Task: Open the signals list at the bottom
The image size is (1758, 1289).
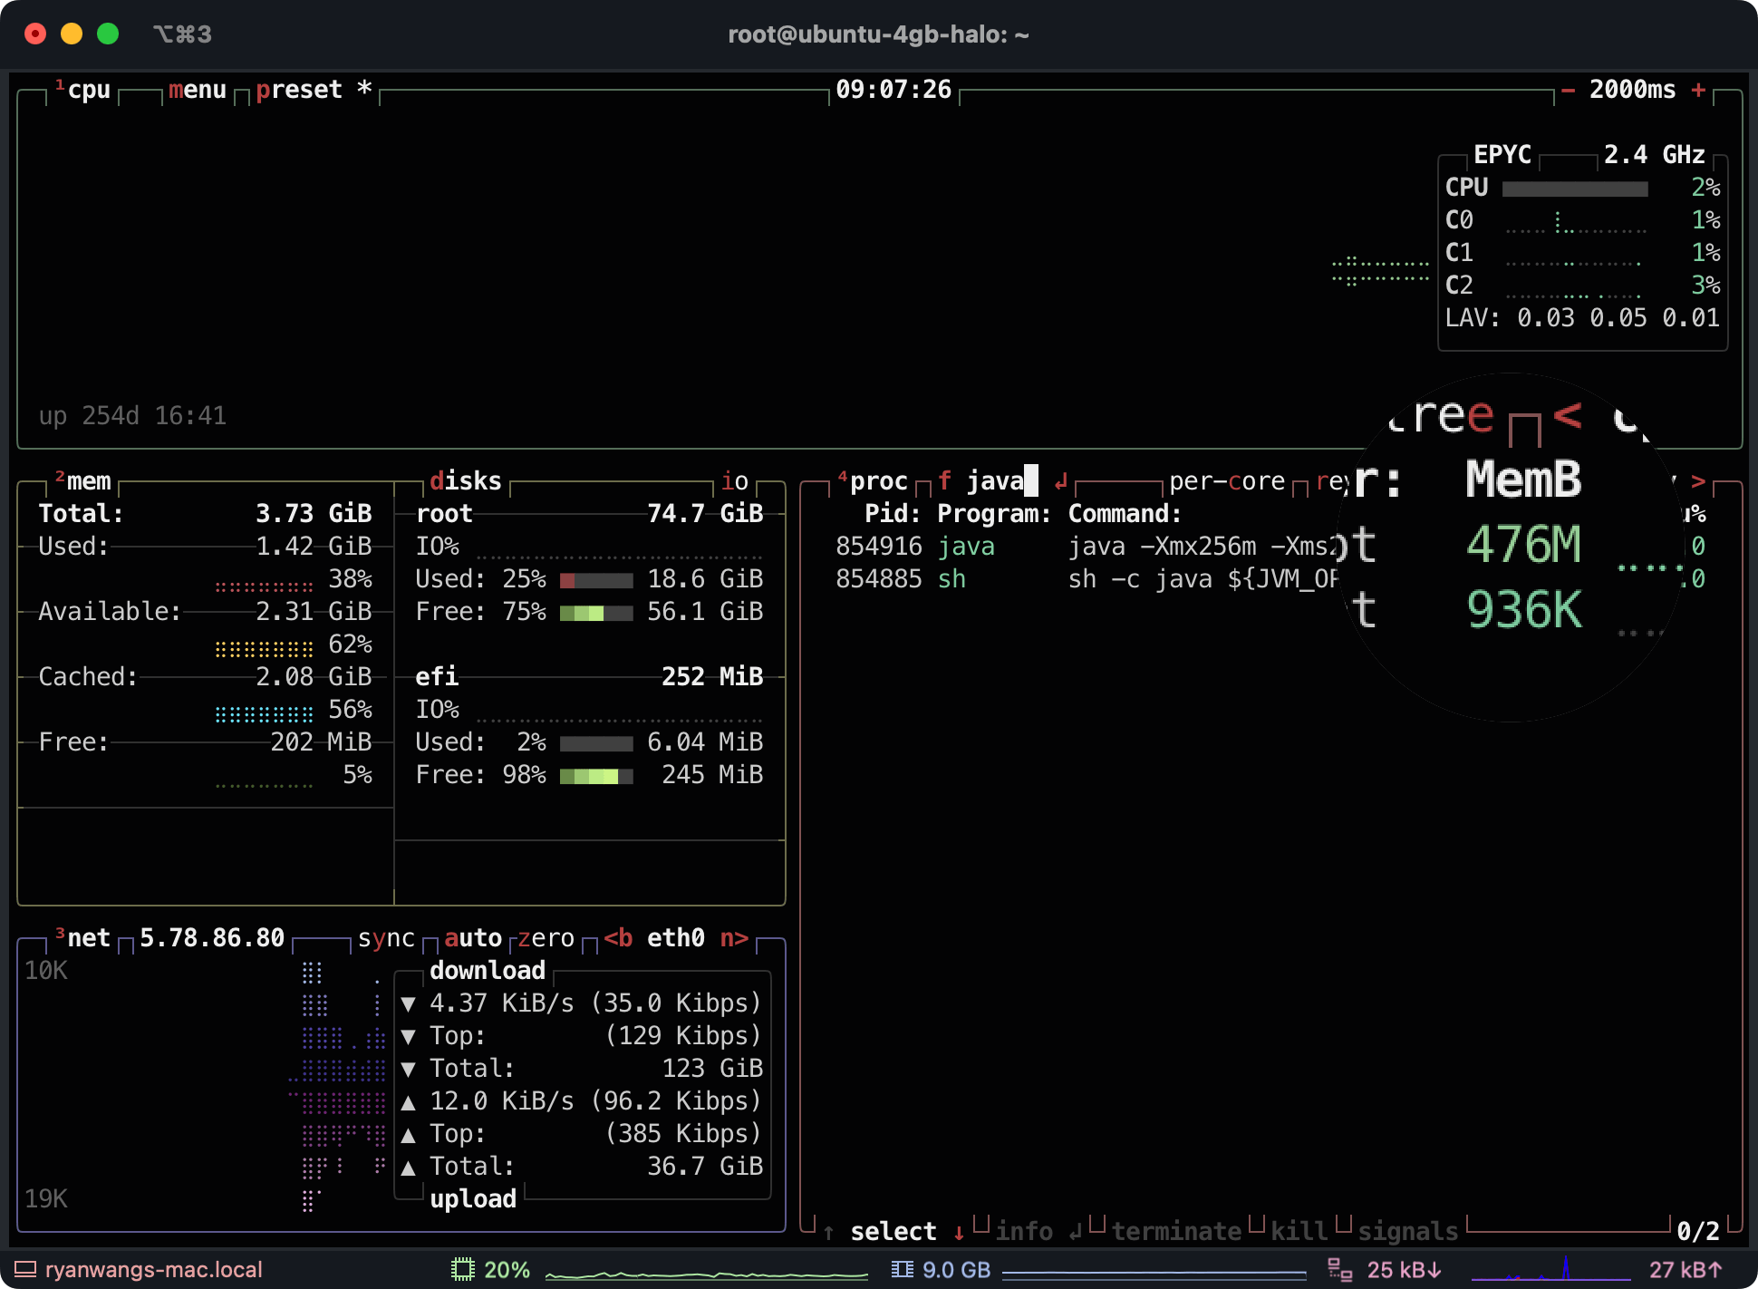Action: pos(1405,1230)
